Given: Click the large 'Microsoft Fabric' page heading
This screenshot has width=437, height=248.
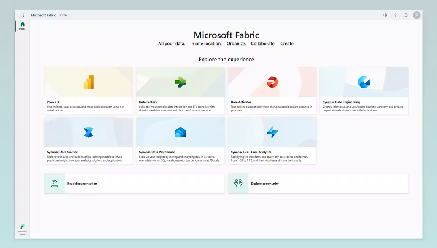Looking at the screenshot, I should click(x=226, y=35).
